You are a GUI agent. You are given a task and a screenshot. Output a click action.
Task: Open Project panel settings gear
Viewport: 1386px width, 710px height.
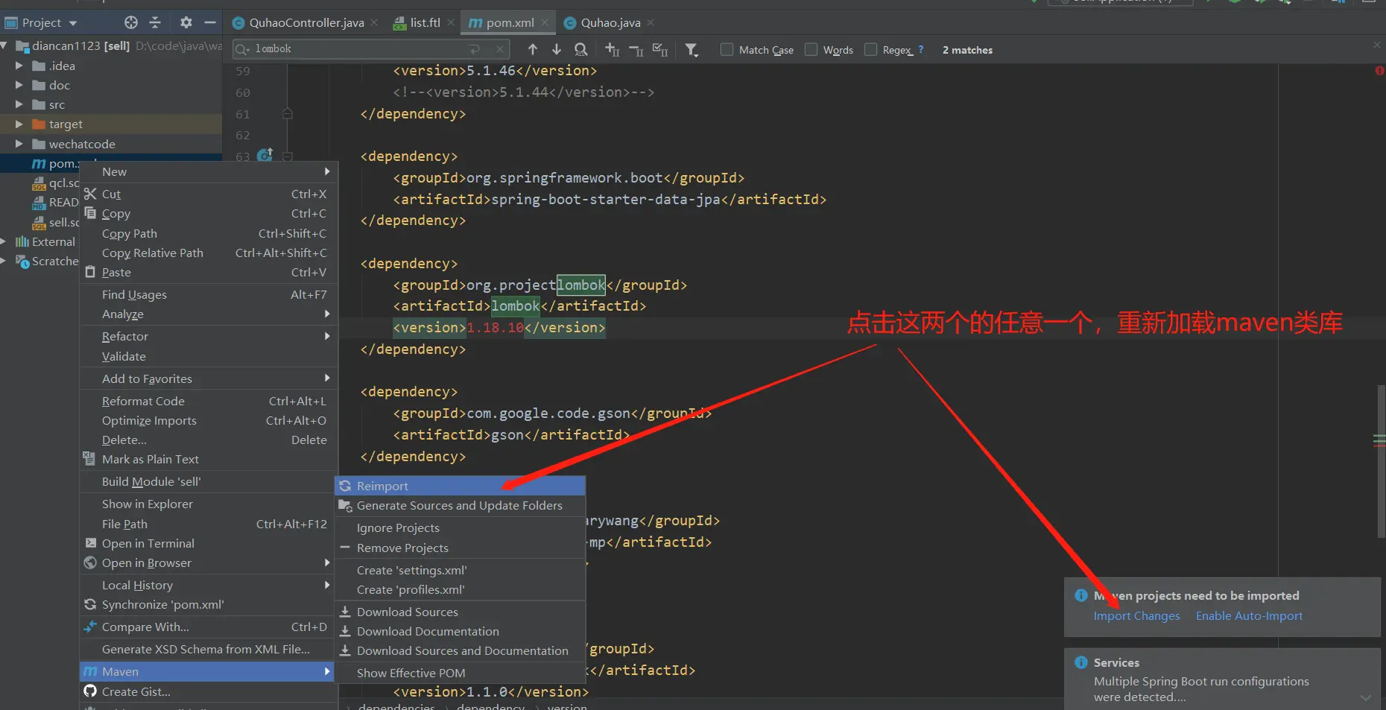point(186,22)
